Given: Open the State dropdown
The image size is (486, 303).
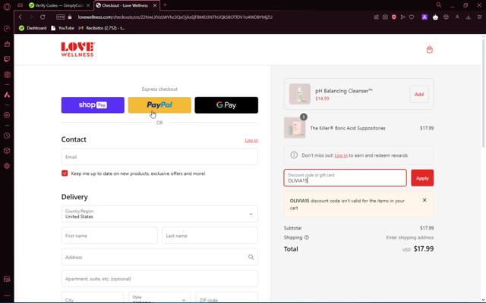Looking at the screenshot, I should 159,298.
